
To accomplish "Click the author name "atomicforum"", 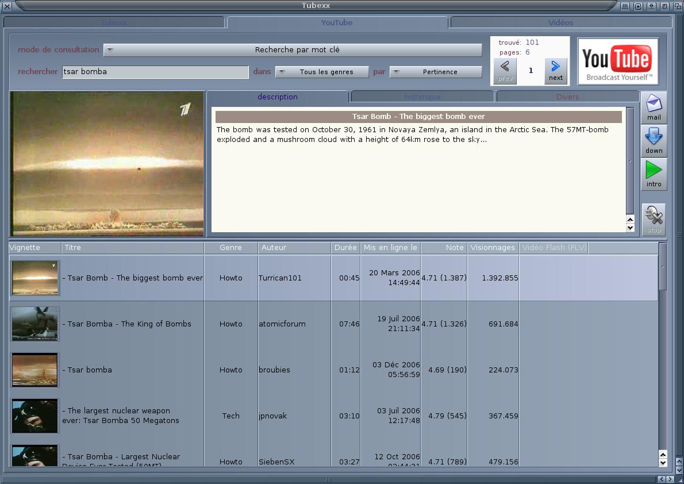I will coord(282,324).
